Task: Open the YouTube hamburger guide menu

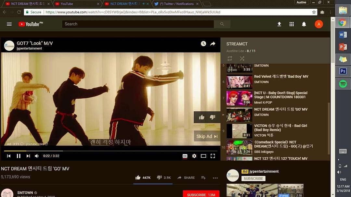Action: click(9, 24)
